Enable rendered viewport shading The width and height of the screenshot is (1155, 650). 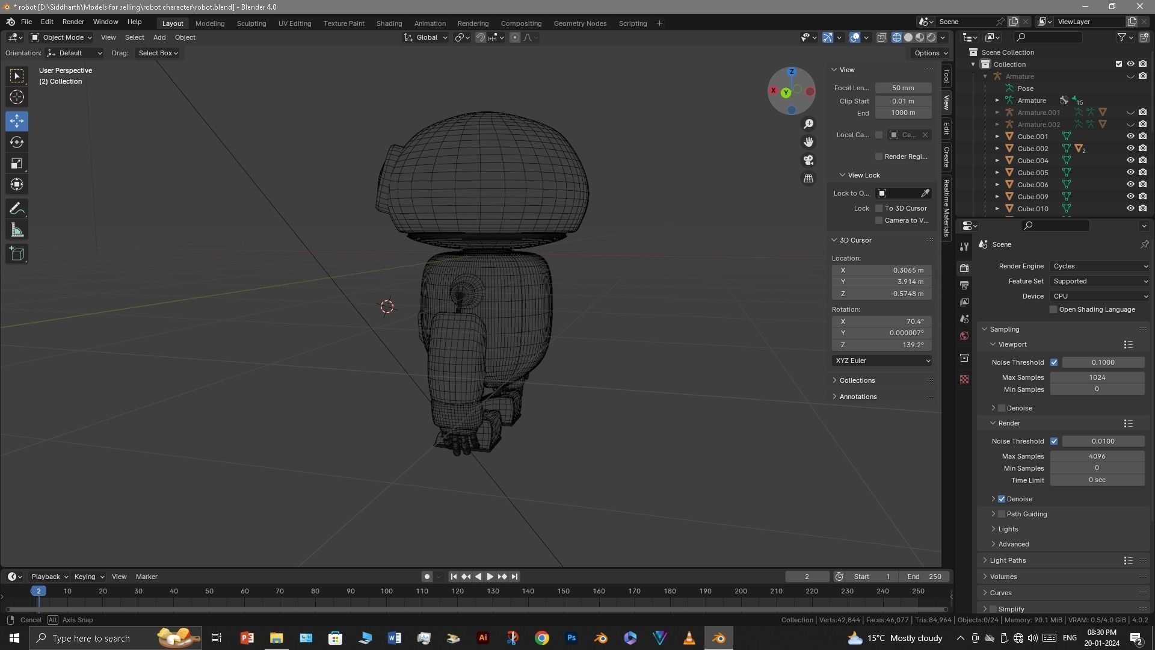(x=931, y=37)
